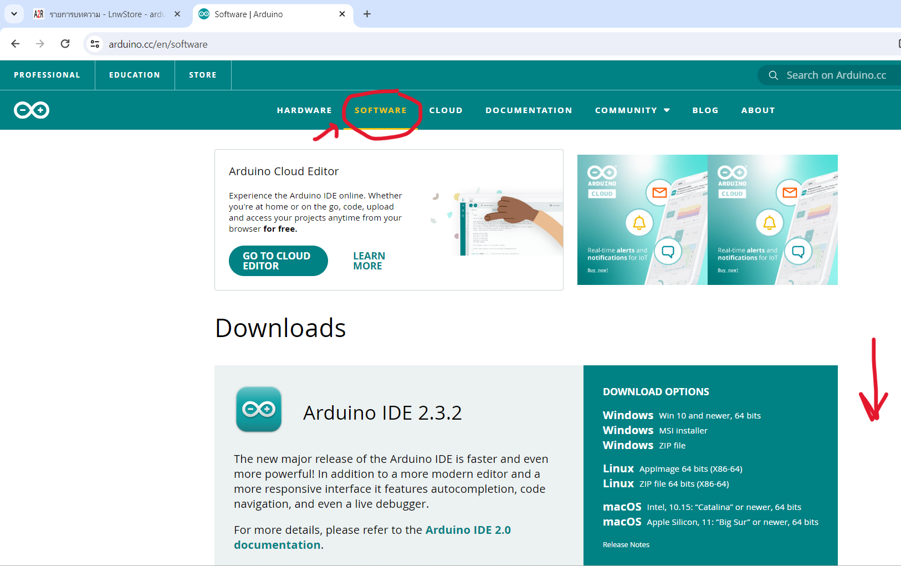Click the Arduino Cloud Editor heading
Viewport: 901px width, 566px height.
tap(284, 171)
